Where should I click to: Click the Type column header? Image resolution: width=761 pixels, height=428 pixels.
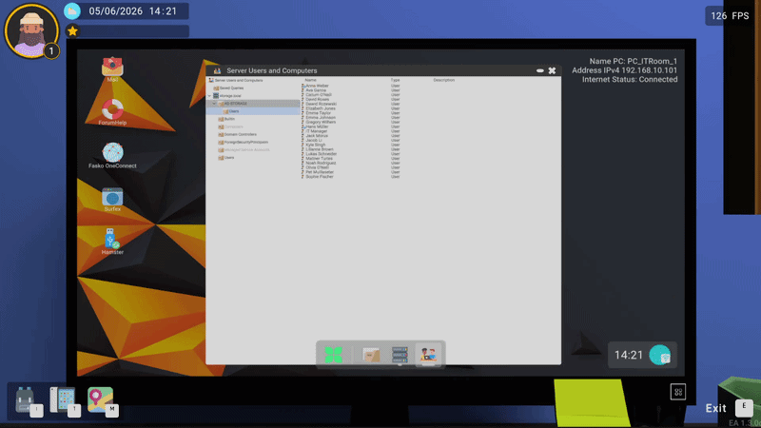tap(395, 80)
